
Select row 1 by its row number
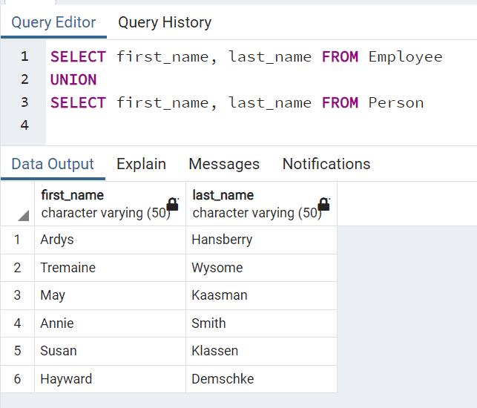(x=17, y=240)
